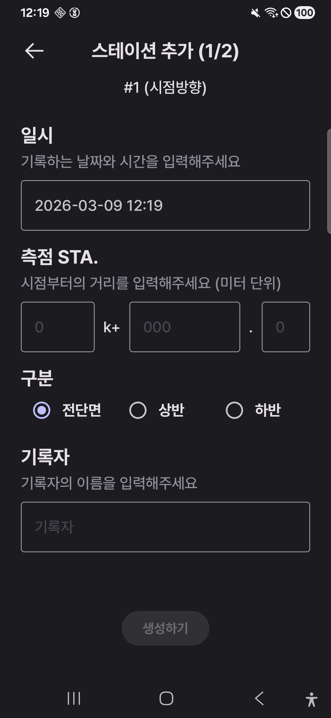Focus the 기록자 name input field
The image size is (331, 718).
click(165, 527)
